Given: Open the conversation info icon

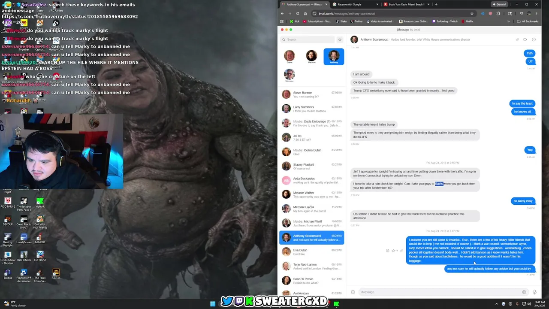Looking at the screenshot, I should pyautogui.click(x=534, y=39).
